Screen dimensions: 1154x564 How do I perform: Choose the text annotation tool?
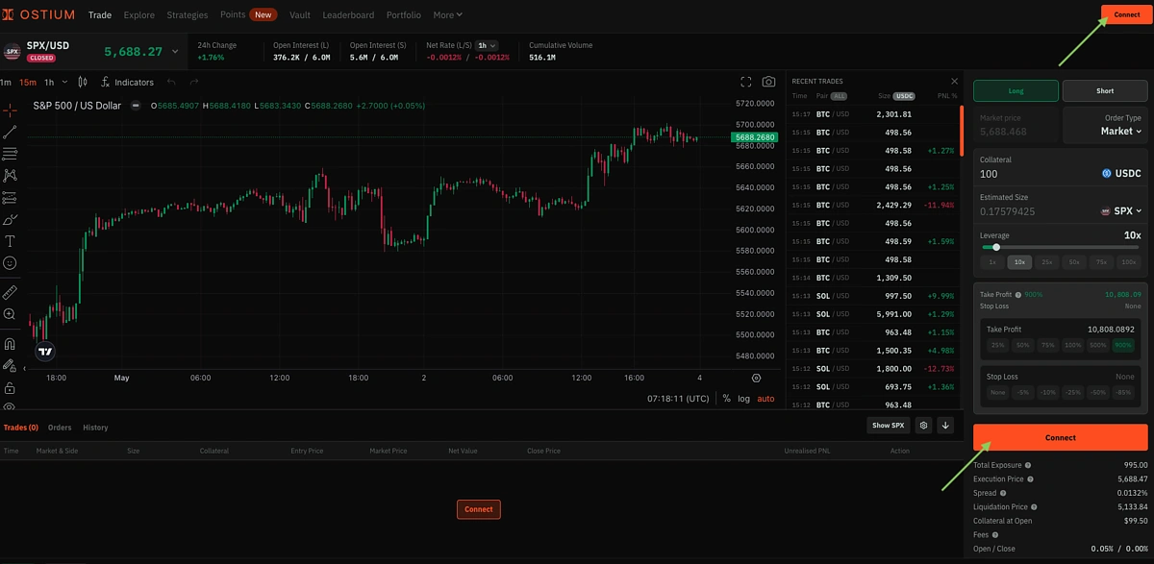10,241
